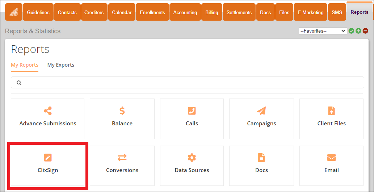The height and width of the screenshot is (192, 374).
Task: Expand the Favorites dropdown
Action: tap(323, 31)
